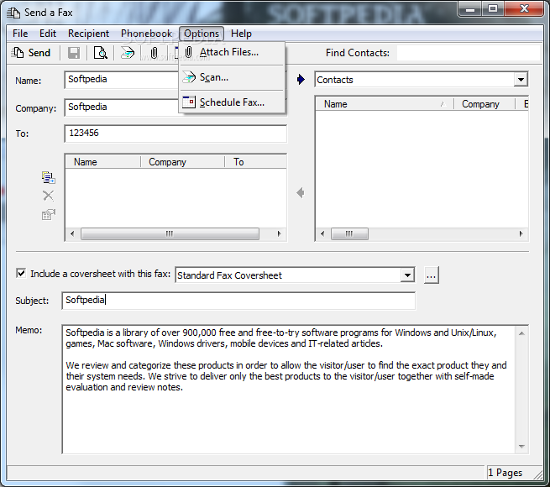Screen dimensions: 550x487
Task: Click the 1 Pages status bar entry
Action: click(x=505, y=473)
